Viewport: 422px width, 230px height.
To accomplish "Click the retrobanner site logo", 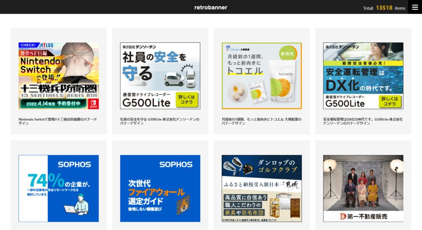I will (x=211, y=7).
